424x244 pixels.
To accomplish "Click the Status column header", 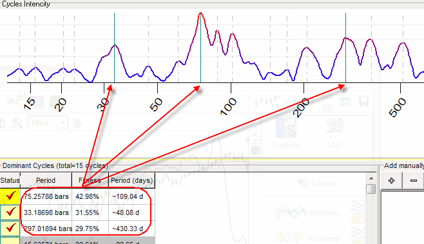I will coord(10,180).
